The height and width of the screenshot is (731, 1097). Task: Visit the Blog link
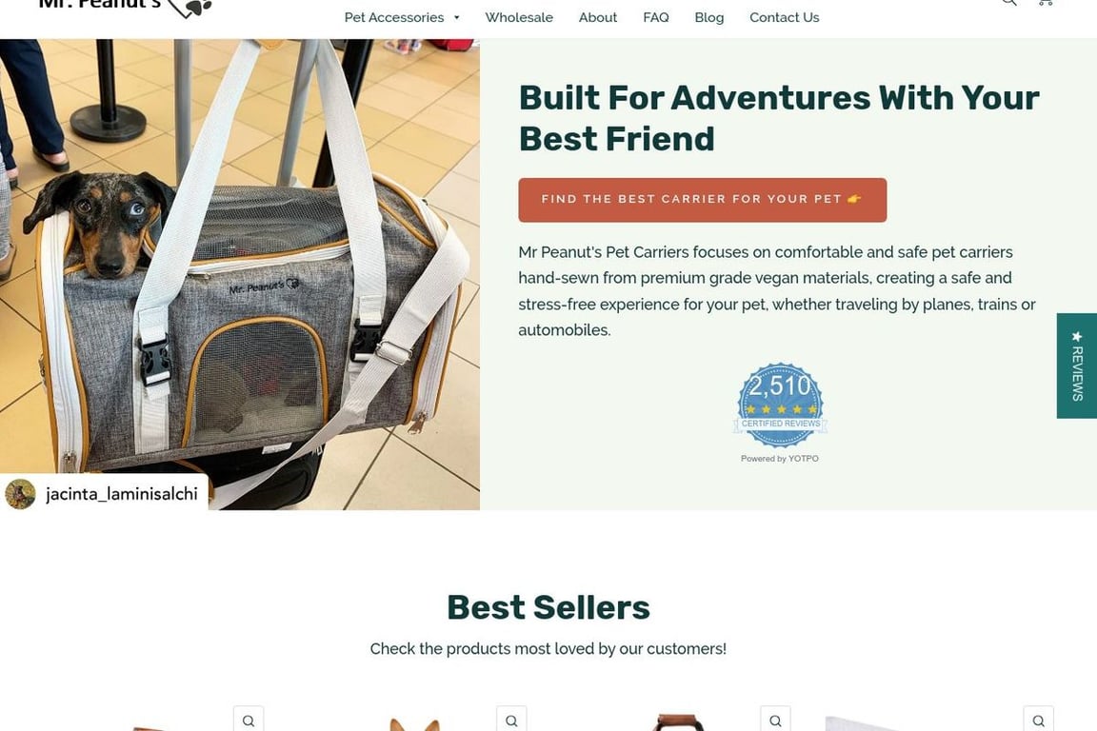point(708,17)
